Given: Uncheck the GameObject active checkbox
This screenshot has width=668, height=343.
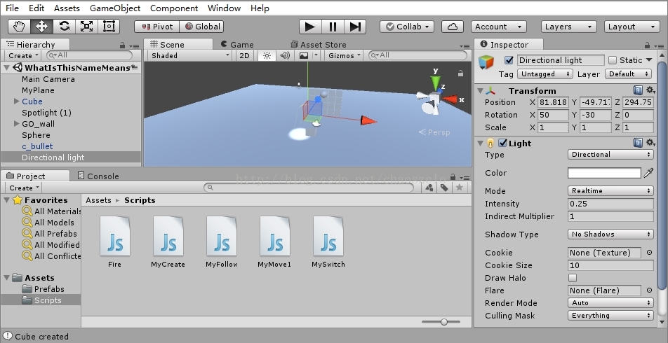Looking at the screenshot, I should pos(509,60).
